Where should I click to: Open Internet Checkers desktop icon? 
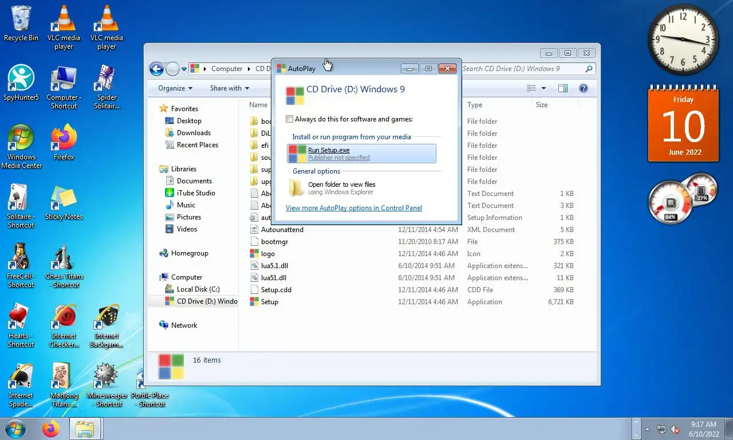[x=64, y=325]
